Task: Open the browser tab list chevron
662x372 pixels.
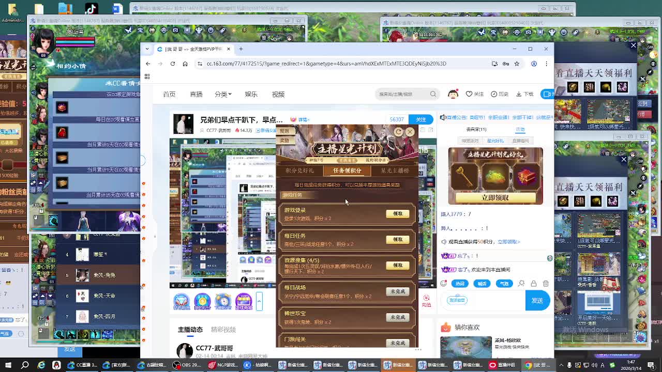Action: [147, 49]
